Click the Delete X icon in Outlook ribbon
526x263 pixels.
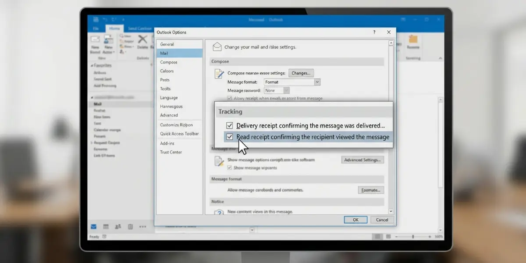tap(142, 39)
